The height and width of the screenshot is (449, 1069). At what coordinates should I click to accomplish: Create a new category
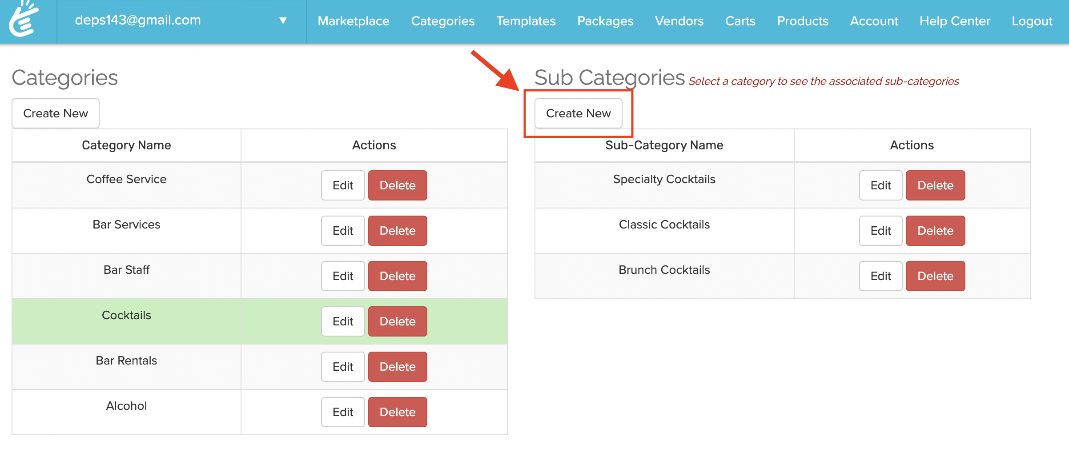[56, 113]
